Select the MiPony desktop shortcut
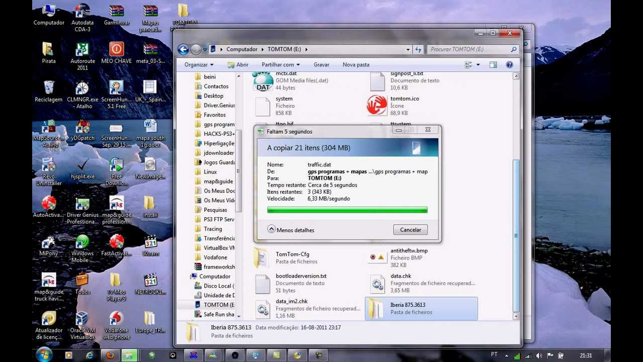Viewport: 643px width, 362px height. (49, 245)
